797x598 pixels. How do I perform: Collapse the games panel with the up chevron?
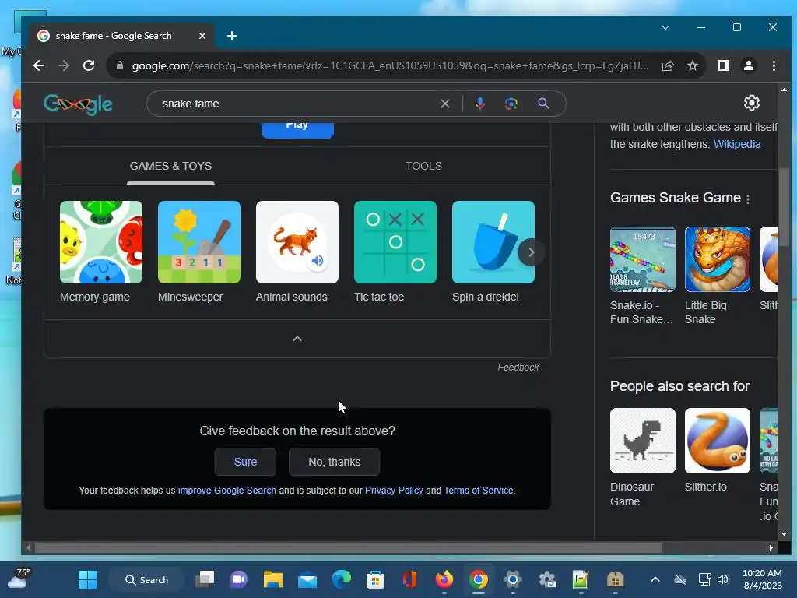pyautogui.click(x=297, y=339)
